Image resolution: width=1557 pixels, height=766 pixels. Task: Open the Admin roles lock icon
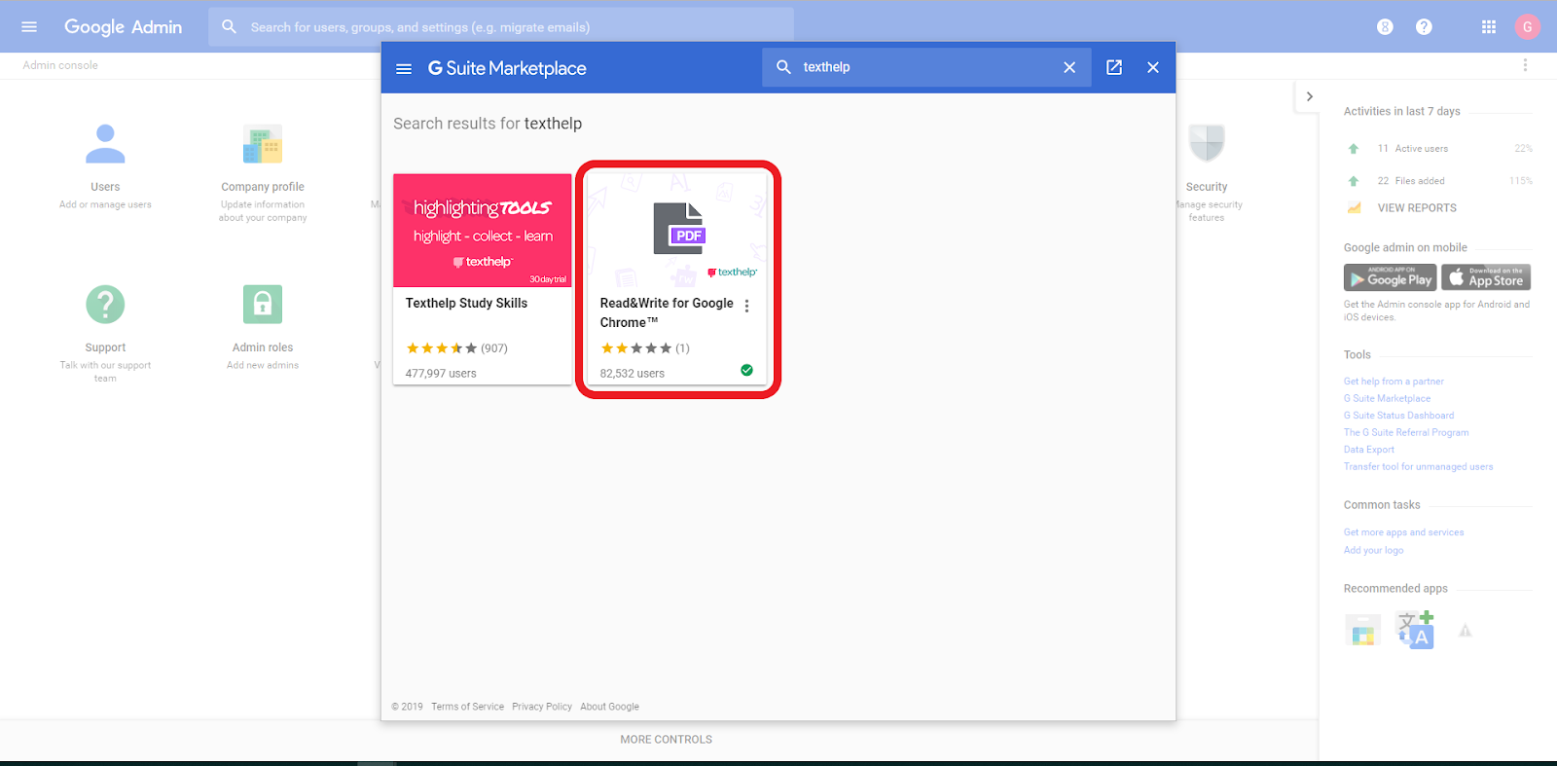(x=263, y=305)
